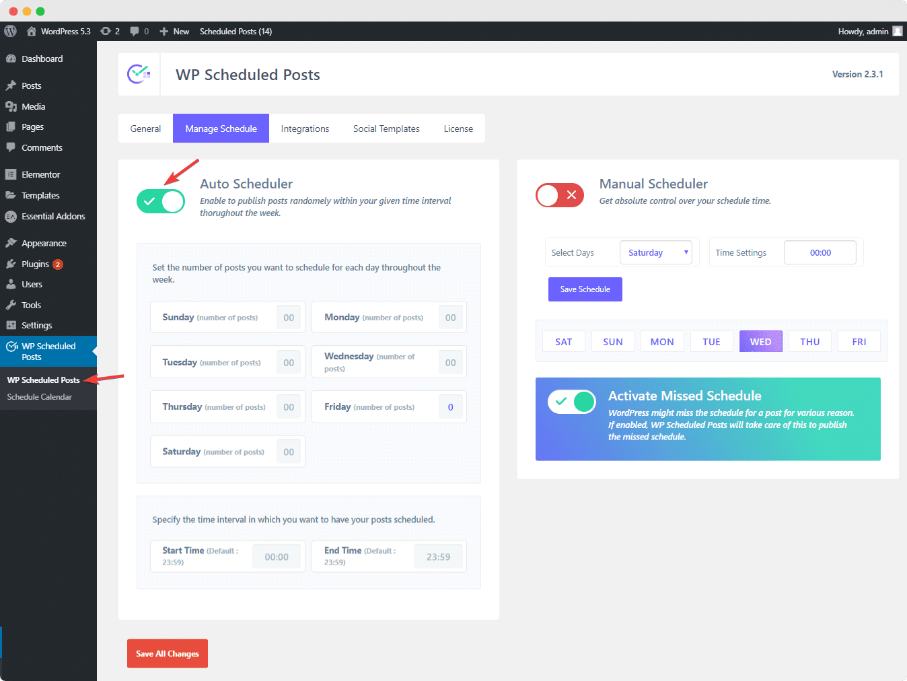Click the Templates folder icon in sidebar
907x681 pixels.
pyautogui.click(x=11, y=195)
